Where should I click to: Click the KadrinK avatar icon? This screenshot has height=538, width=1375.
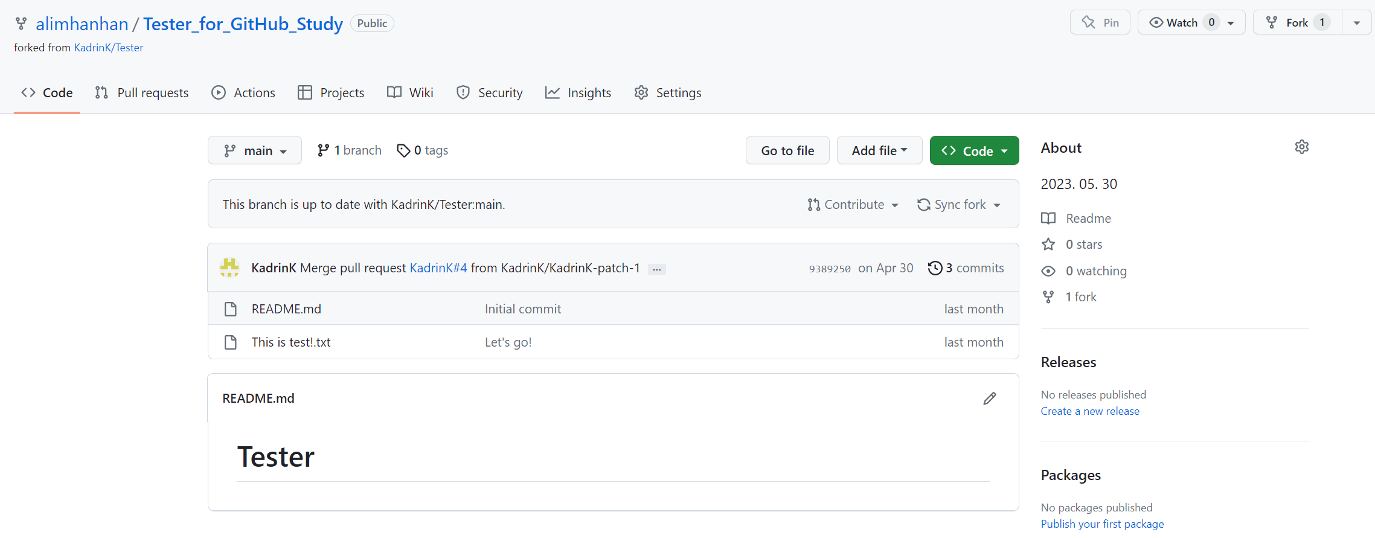(x=229, y=267)
